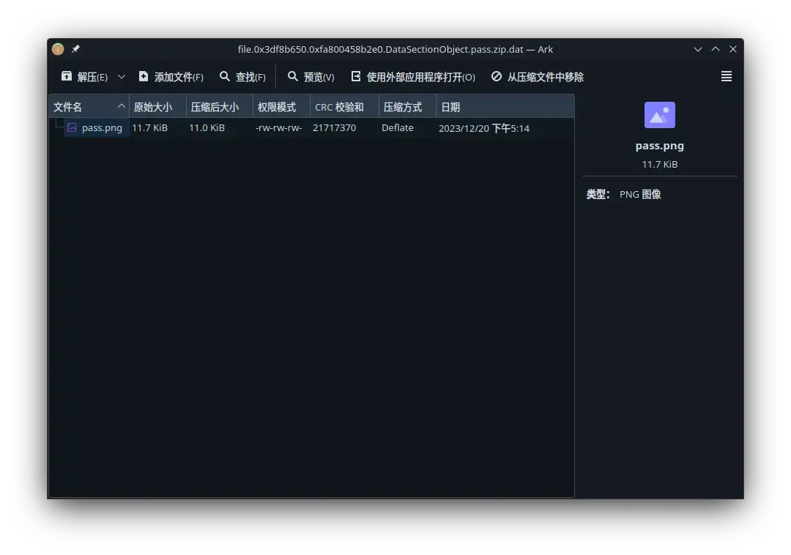Toggle the pin window (keep above) icon

pos(75,49)
